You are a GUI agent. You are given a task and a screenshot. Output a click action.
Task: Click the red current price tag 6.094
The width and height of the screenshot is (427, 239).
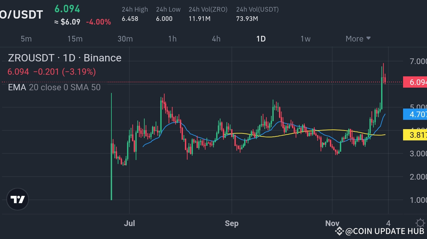click(x=415, y=82)
